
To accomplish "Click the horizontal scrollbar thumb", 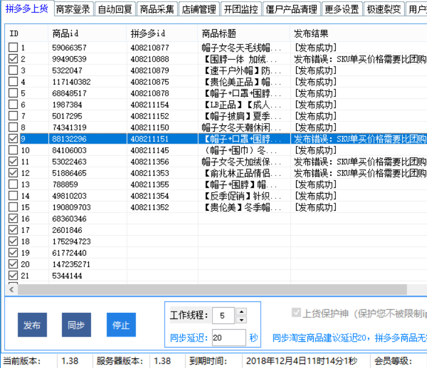I will click(x=212, y=289).
